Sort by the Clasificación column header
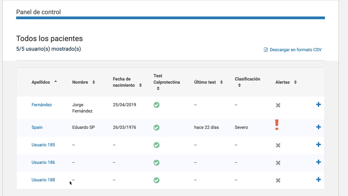This screenshot has width=348, height=196. (247, 82)
